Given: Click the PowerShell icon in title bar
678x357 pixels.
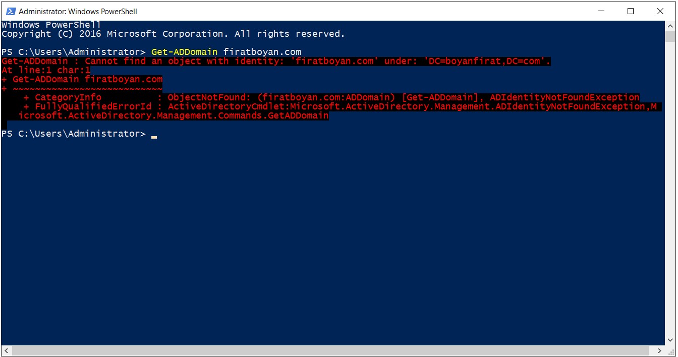Looking at the screenshot, I should pos(10,11).
